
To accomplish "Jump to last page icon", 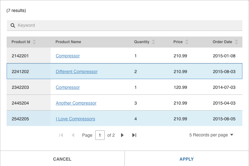I will click(x=134, y=135).
